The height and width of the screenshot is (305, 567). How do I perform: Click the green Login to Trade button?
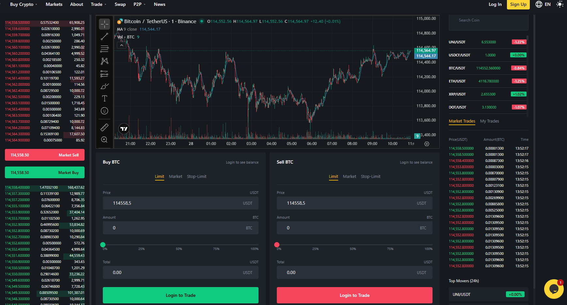click(x=181, y=295)
